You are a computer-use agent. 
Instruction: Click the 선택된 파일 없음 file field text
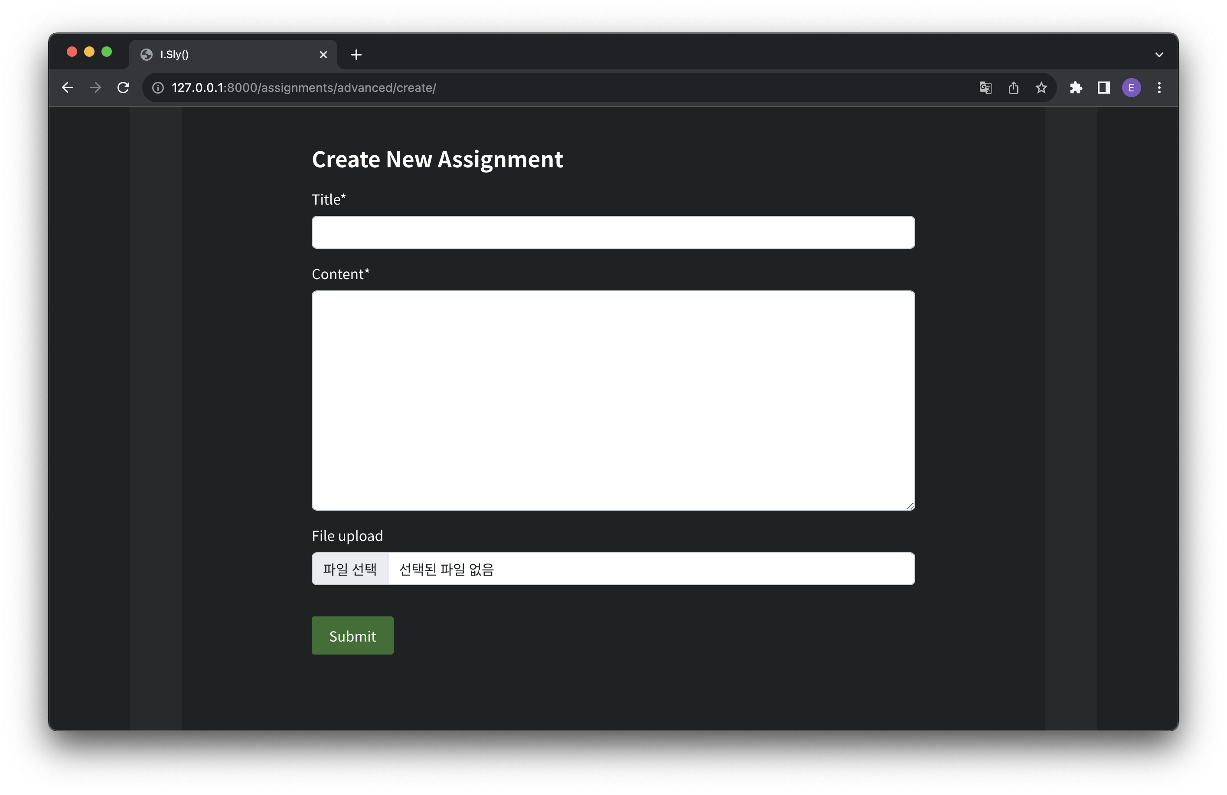(x=447, y=569)
